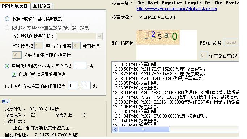Click the captcha image showing 125a0

pyautogui.click(x=158, y=37)
